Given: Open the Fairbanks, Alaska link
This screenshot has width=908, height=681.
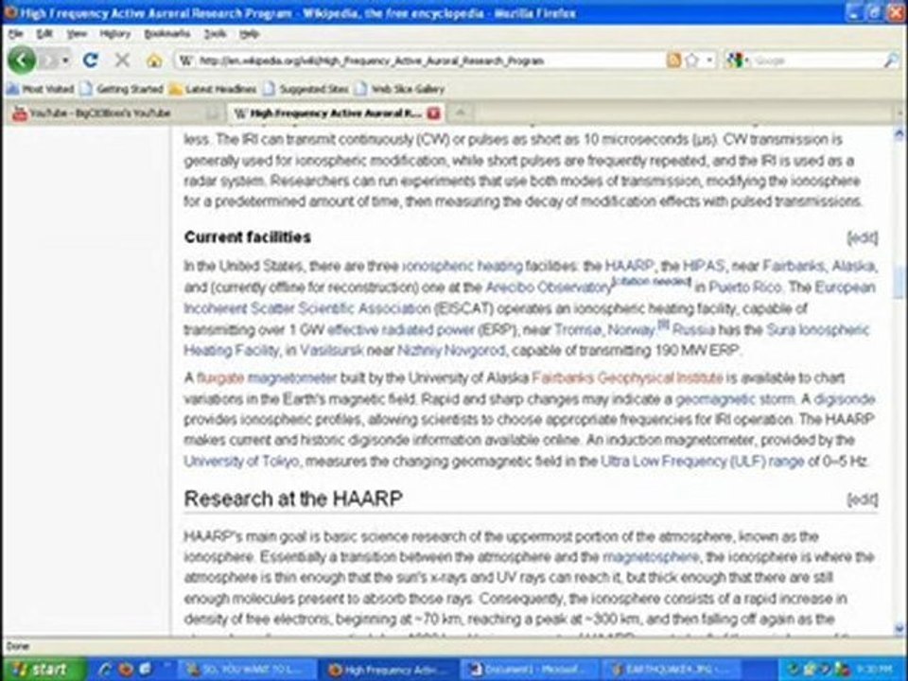Looking at the screenshot, I should tap(819, 266).
